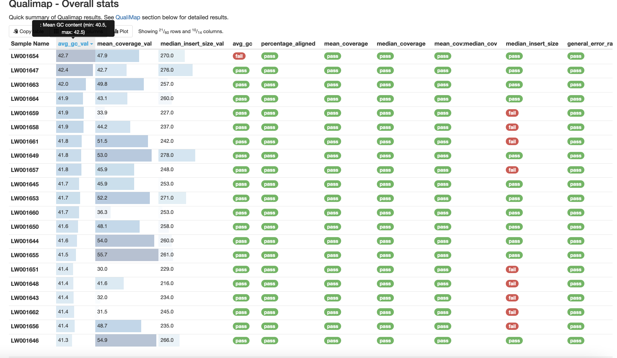The height and width of the screenshot is (358, 617).
Task: Click the Plot button
Action: click(121, 31)
